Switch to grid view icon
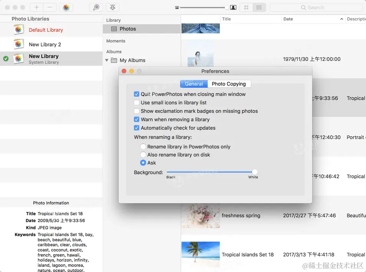 click(x=246, y=7)
